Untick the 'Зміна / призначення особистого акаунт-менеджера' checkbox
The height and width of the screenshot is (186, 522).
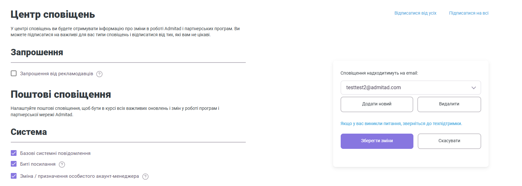point(14,176)
